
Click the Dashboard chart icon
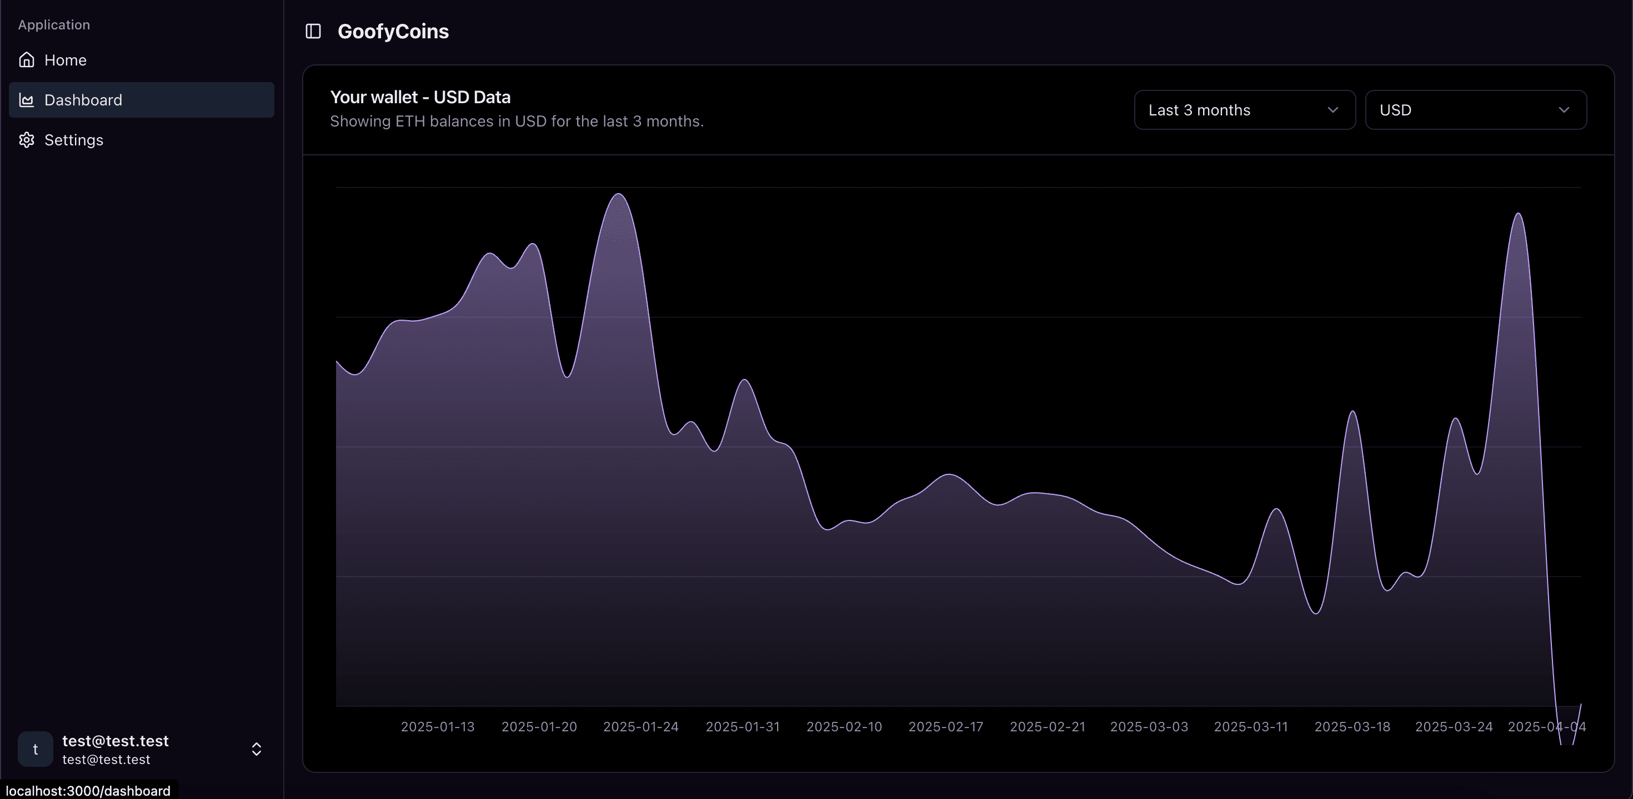point(27,100)
